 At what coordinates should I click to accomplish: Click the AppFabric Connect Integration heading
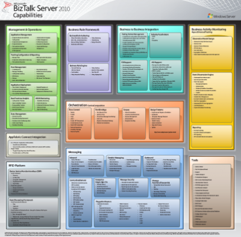(27, 137)
